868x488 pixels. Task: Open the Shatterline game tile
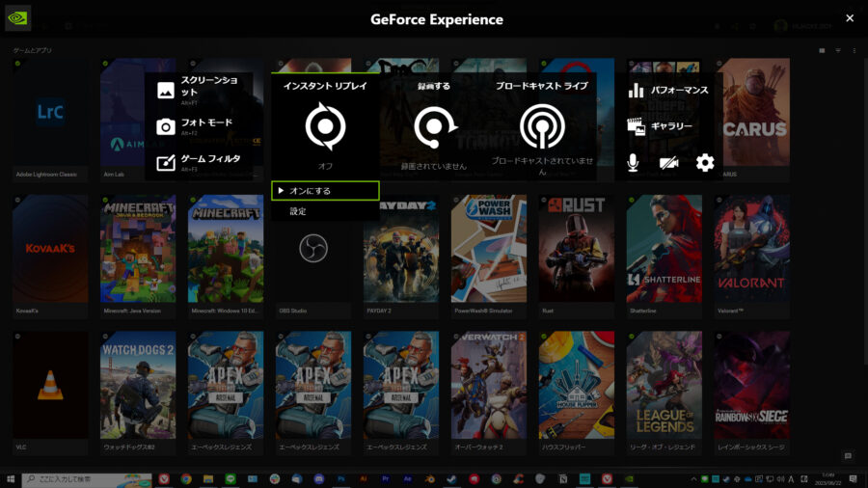(x=664, y=257)
